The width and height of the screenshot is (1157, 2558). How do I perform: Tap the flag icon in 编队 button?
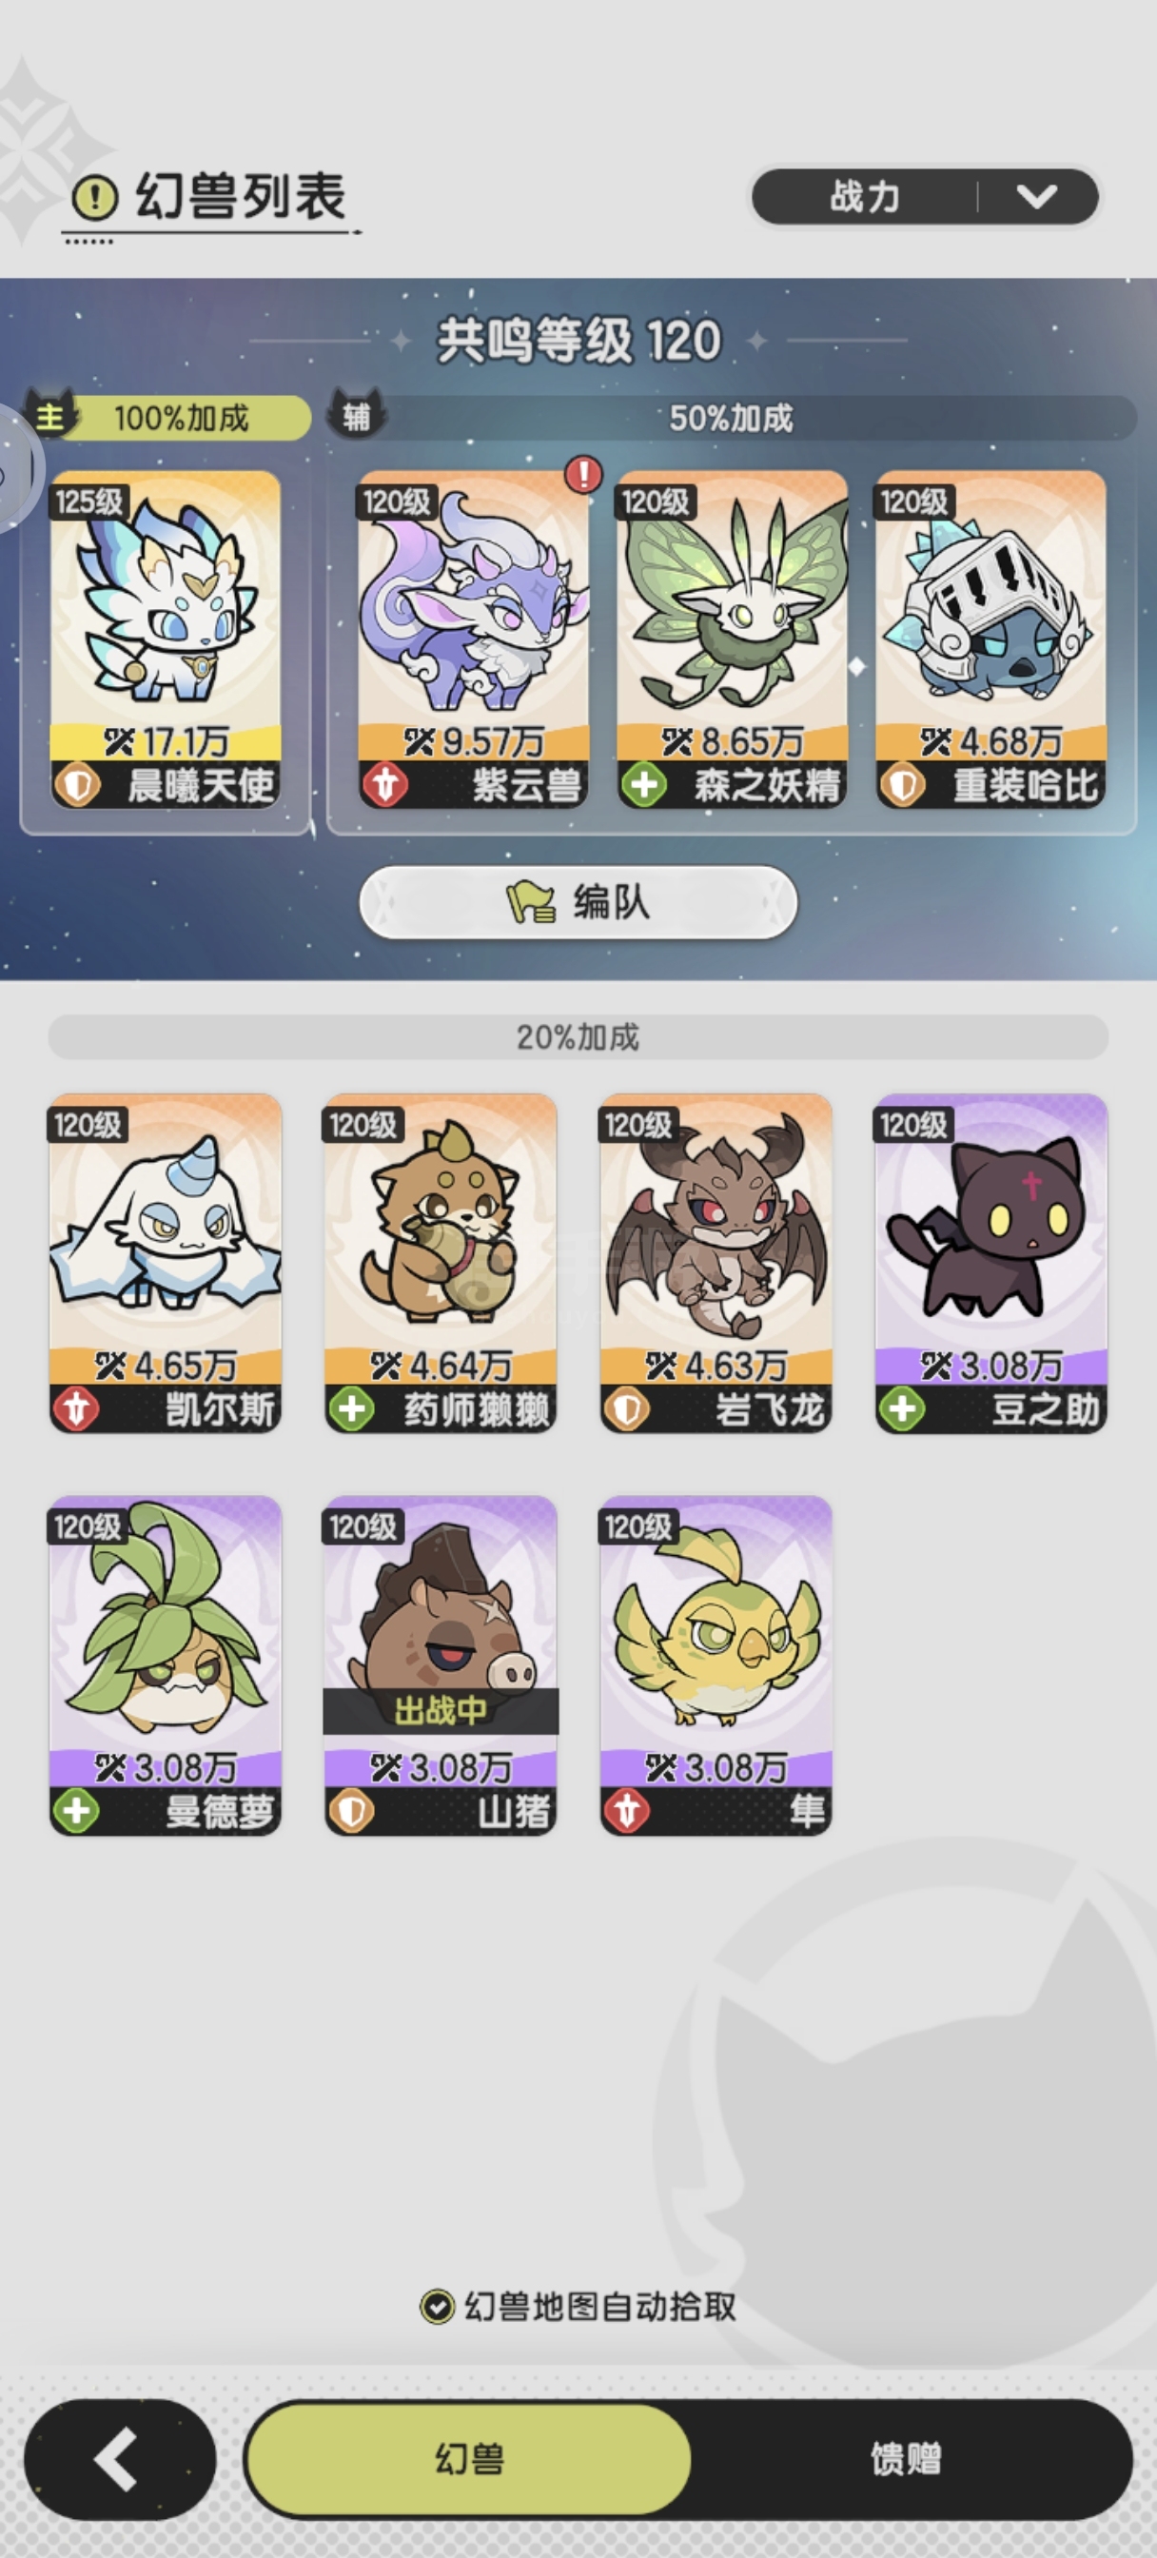coord(531,903)
